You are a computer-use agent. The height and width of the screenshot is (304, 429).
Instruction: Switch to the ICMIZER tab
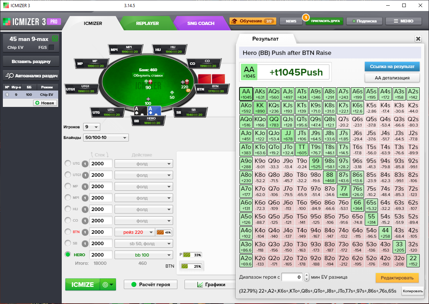[x=93, y=24]
